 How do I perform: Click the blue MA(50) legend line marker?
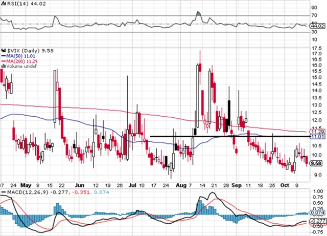(3, 55)
